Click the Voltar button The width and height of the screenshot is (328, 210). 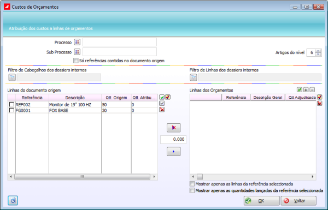point(298,201)
